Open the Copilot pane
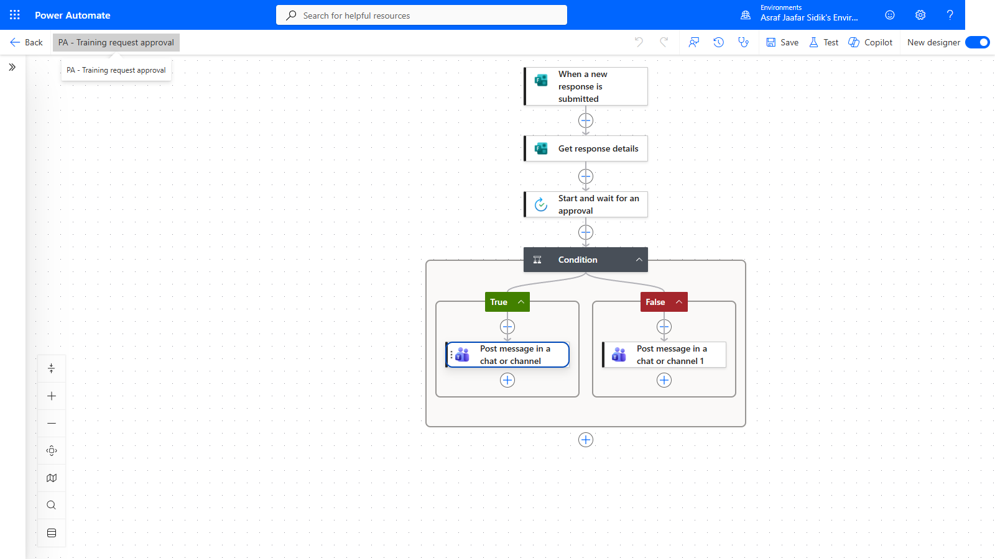 tap(871, 42)
